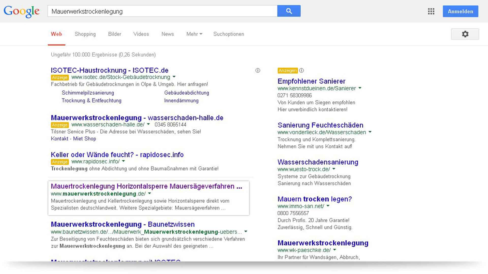Expand arrow next to www.rapidosec.info URL
The width and height of the screenshot is (488, 274).
tap(124, 161)
